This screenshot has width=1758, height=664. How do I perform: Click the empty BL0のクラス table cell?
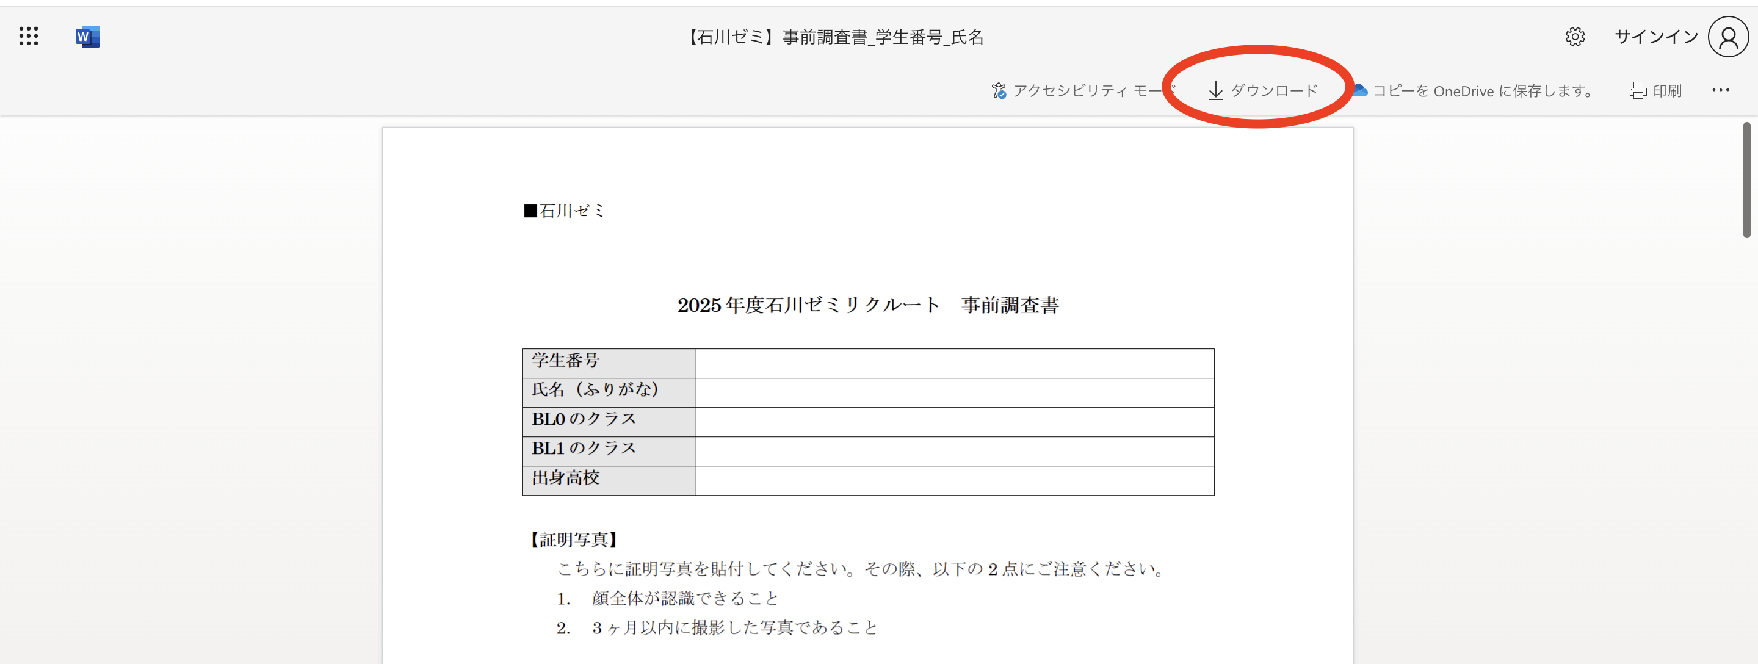point(953,422)
